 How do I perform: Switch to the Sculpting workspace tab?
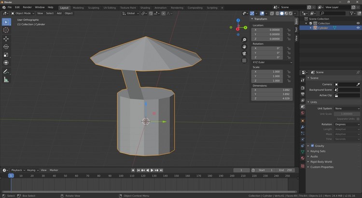pyautogui.click(x=94, y=8)
